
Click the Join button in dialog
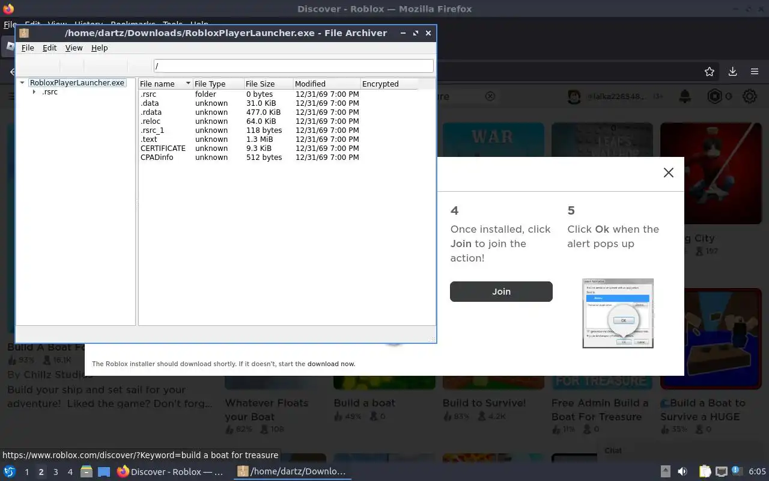click(x=501, y=292)
